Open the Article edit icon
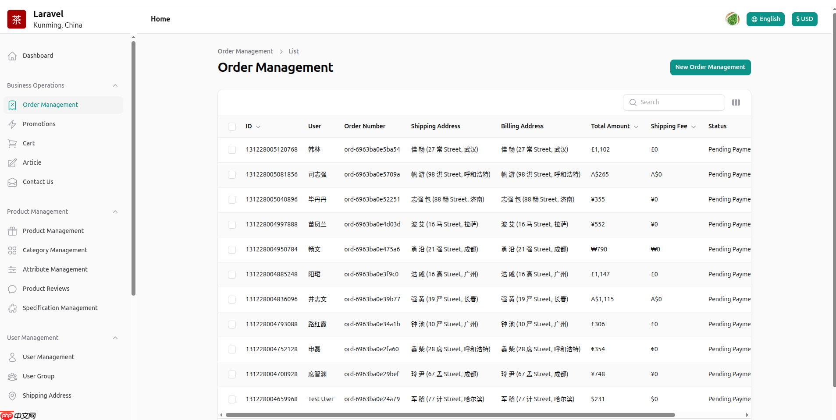This screenshot has height=420, width=836. (12, 163)
